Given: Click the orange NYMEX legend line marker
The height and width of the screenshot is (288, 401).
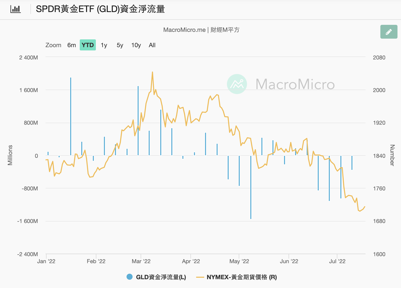Looking at the screenshot, I should click(200, 277).
